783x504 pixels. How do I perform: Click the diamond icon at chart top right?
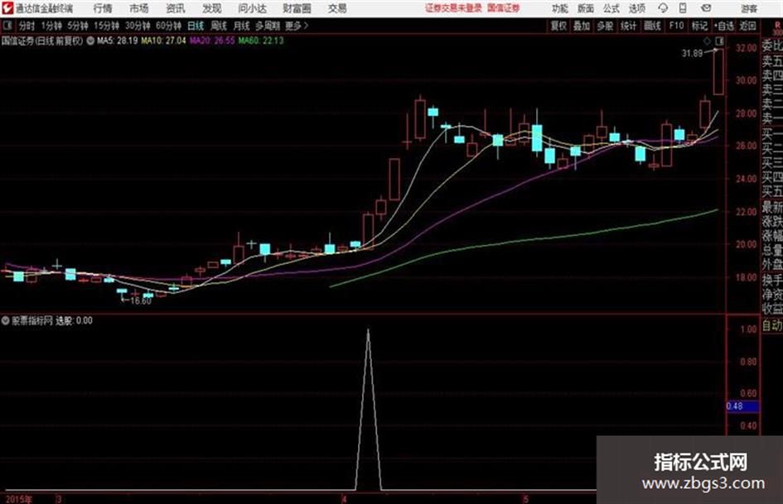[708, 41]
